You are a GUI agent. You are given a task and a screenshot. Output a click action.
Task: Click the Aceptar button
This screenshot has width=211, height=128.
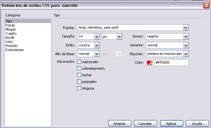click(x=119, y=124)
